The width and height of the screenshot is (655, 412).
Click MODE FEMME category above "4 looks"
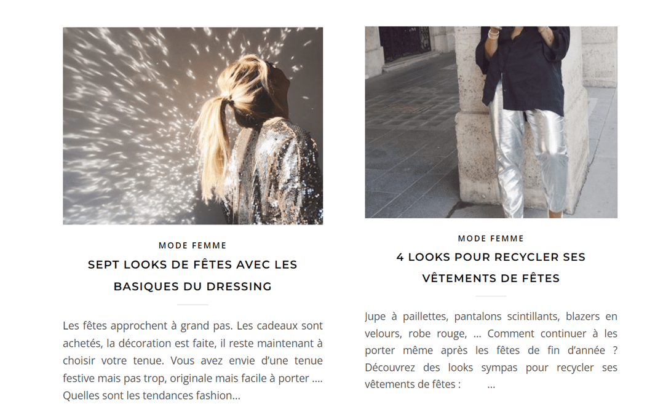[491, 239]
